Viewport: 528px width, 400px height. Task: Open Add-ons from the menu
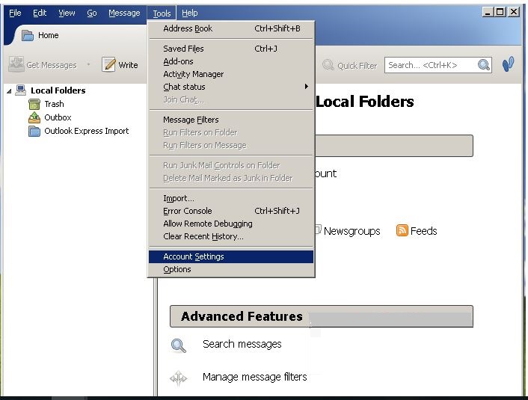pyautogui.click(x=231, y=61)
